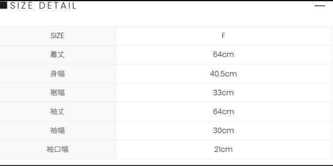
Task: Click the SIZE DETAIL heading text
Action: [43, 6]
